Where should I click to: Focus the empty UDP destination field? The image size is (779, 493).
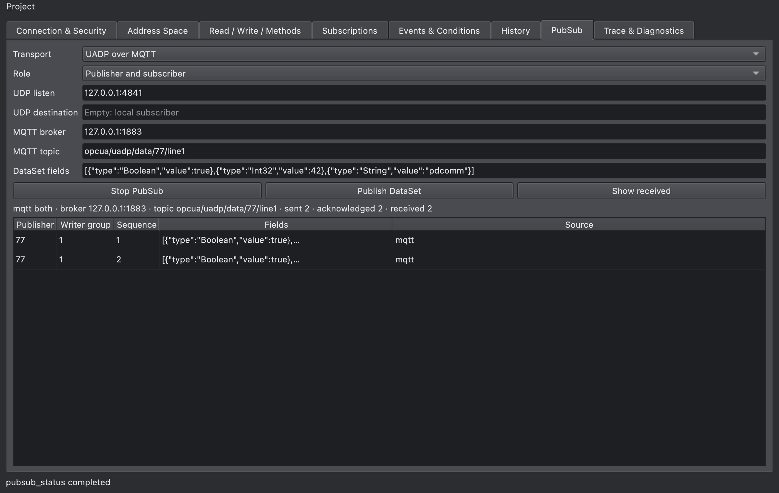[x=424, y=113]
